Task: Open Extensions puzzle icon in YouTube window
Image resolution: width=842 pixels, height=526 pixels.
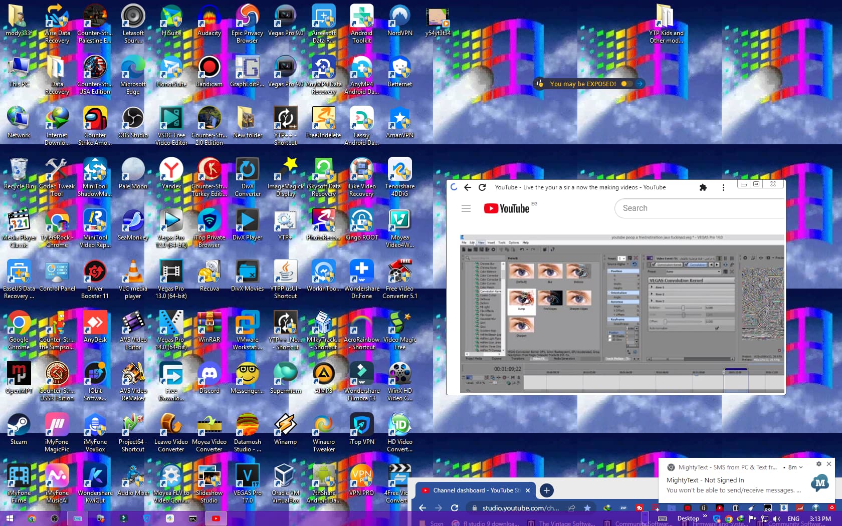Action: pyautogui.click(x=703, y=187)
